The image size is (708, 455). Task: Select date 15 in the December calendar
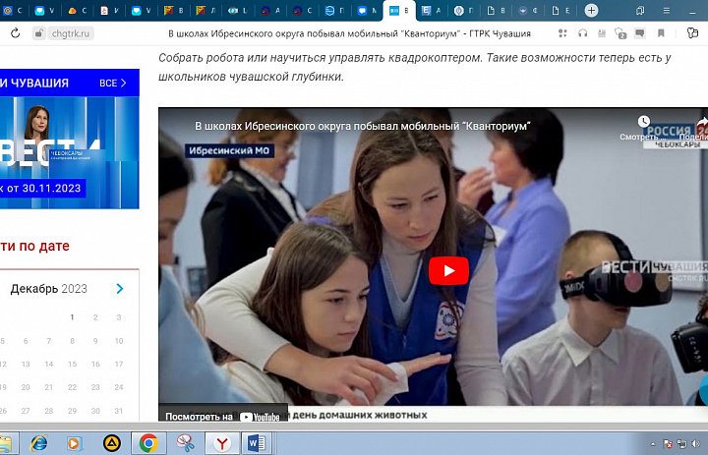pos(72,364)
